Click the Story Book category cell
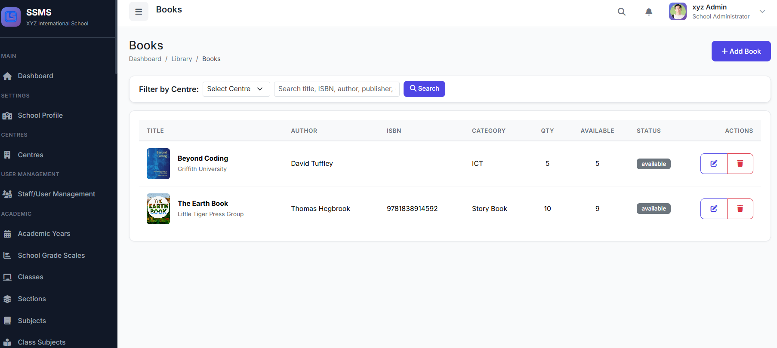Viewport: 777px width, 348px height. point(490,209)
